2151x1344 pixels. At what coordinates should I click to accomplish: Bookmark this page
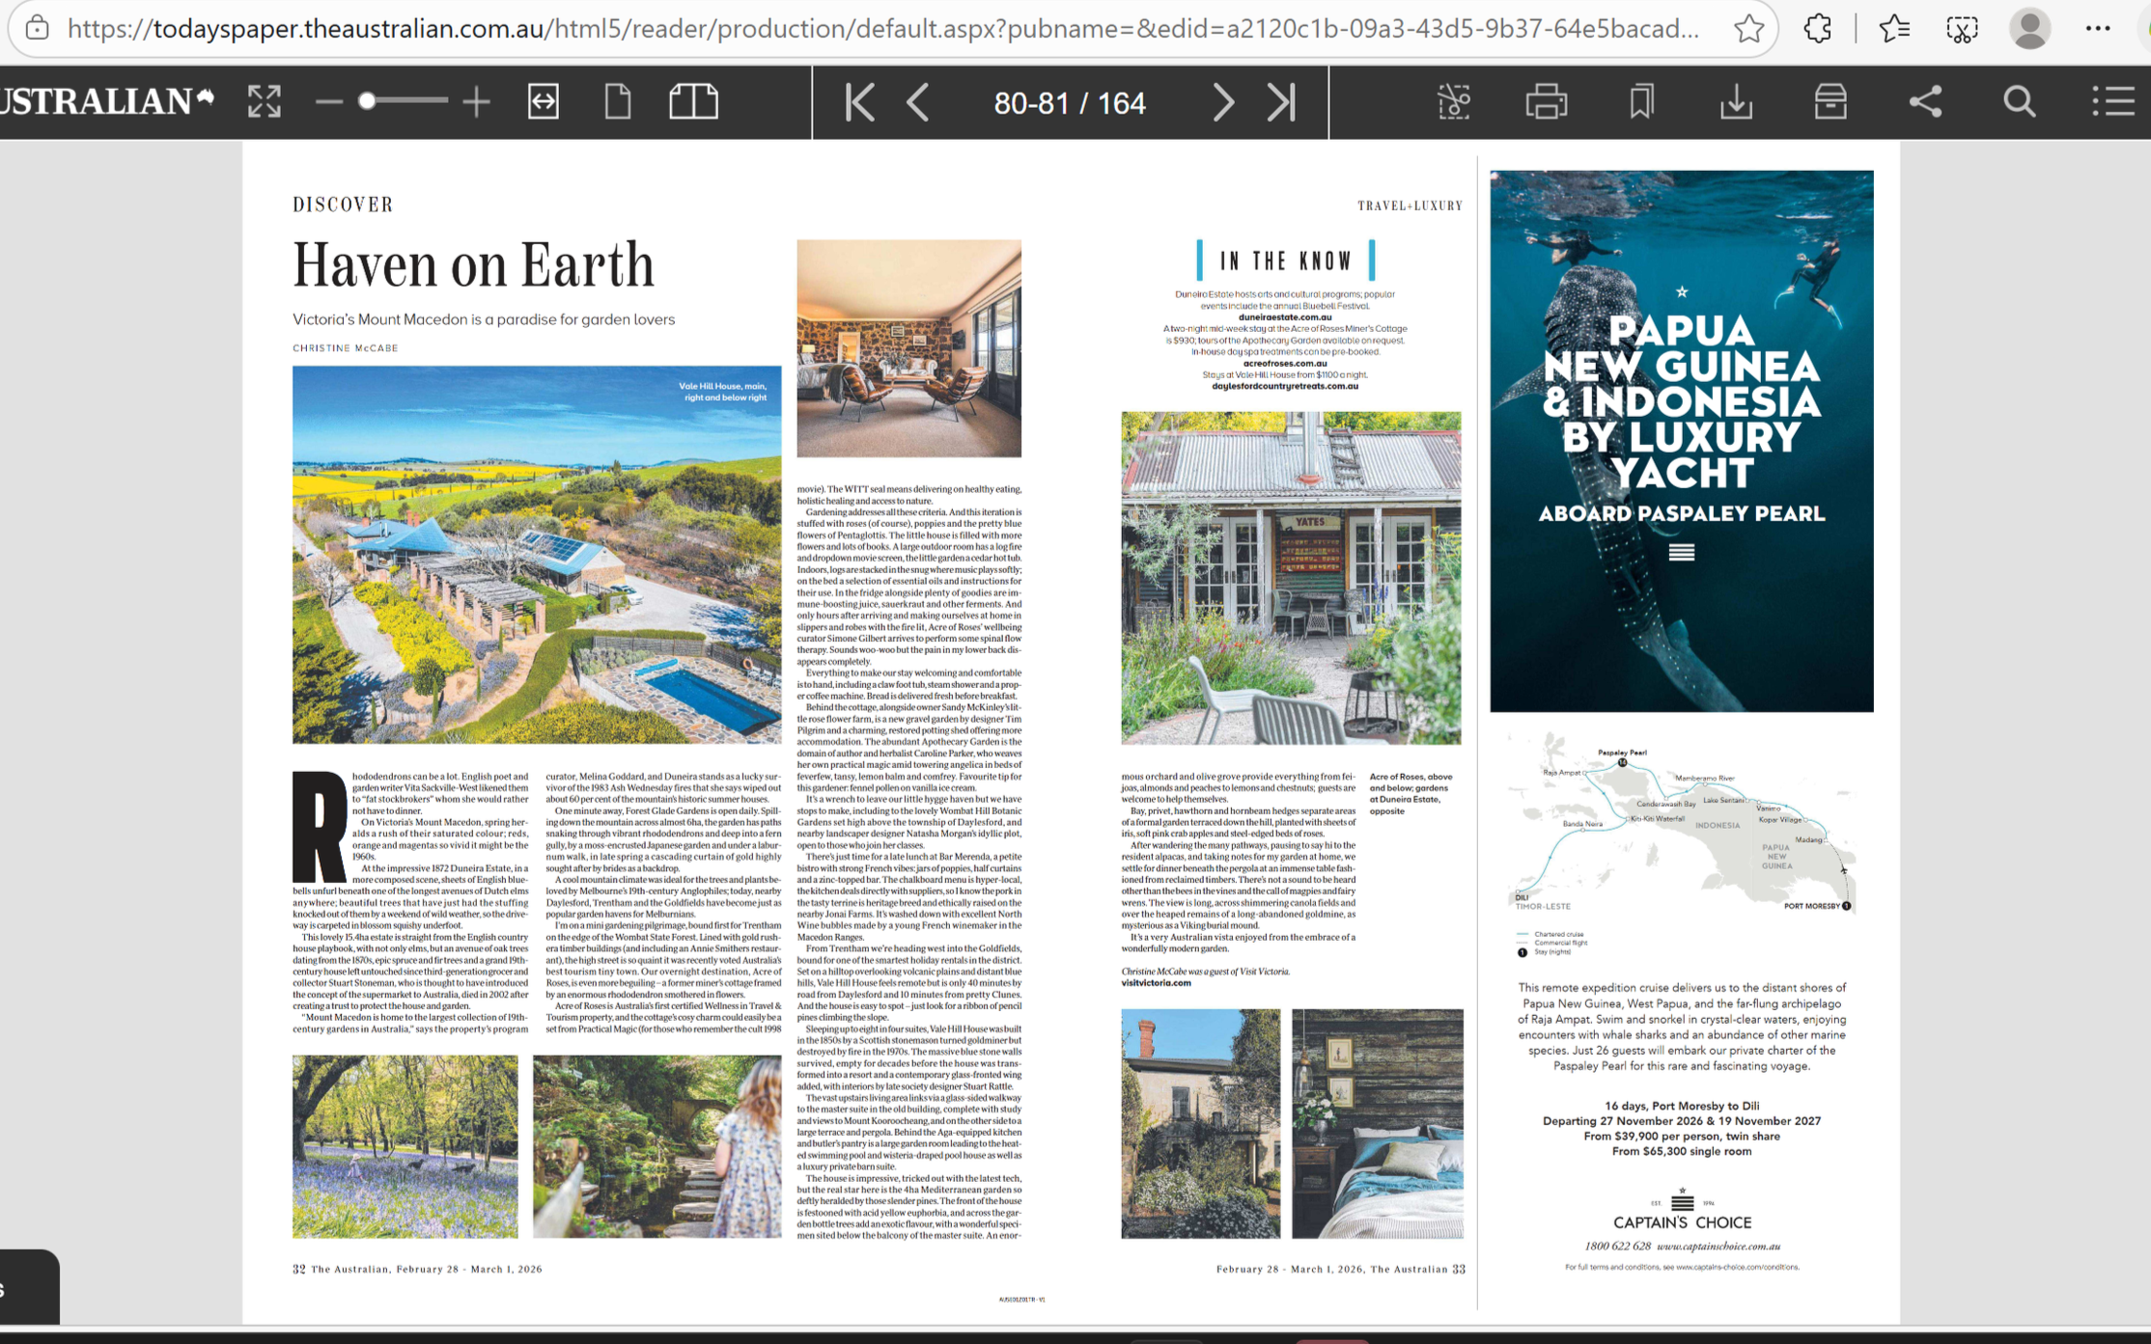(1640, 101)
